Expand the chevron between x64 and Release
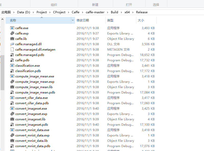Screen dimensions: 204x151 (x=133, y=12)
